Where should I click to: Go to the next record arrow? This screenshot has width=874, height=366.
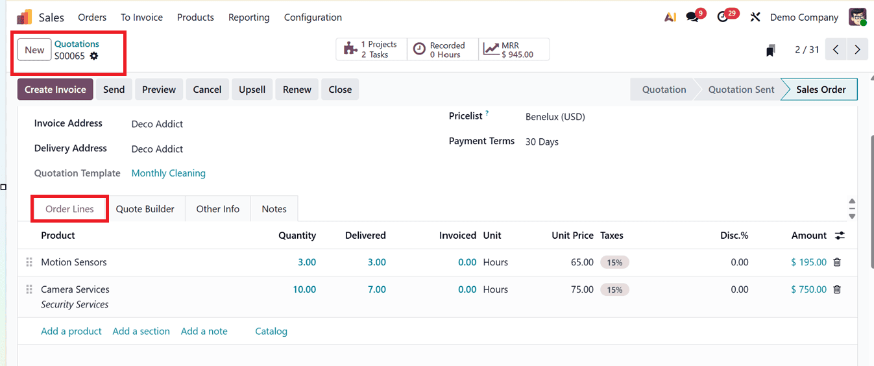pos(858,49)
